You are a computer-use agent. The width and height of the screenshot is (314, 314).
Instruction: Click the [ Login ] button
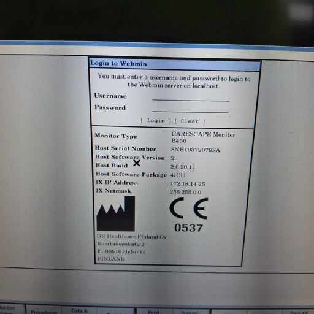pos(156,121)
